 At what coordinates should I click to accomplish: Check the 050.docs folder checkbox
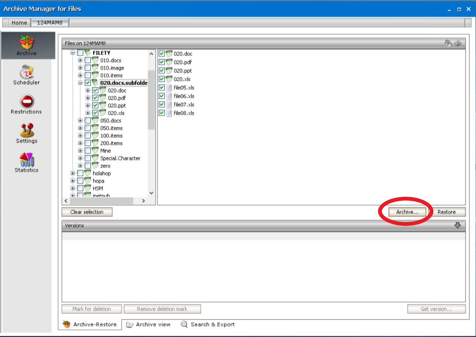pos(87,121)
